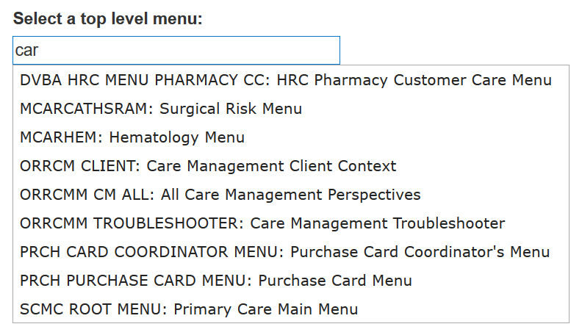The width and height of the screenshot is (582, 335).
Task: Choose Primary Care Main Menu suggestion
Action: pyautogui.click(x=265, y=309)
